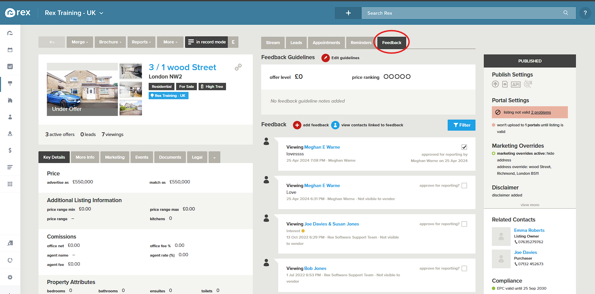
Task: Open the plus add-new button
Action: click(348, 13)
